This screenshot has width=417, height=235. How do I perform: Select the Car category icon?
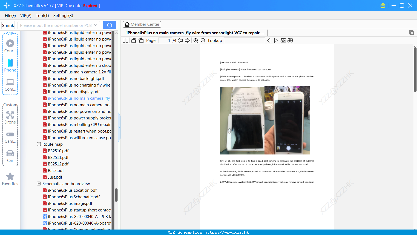[x=10, y=153]
